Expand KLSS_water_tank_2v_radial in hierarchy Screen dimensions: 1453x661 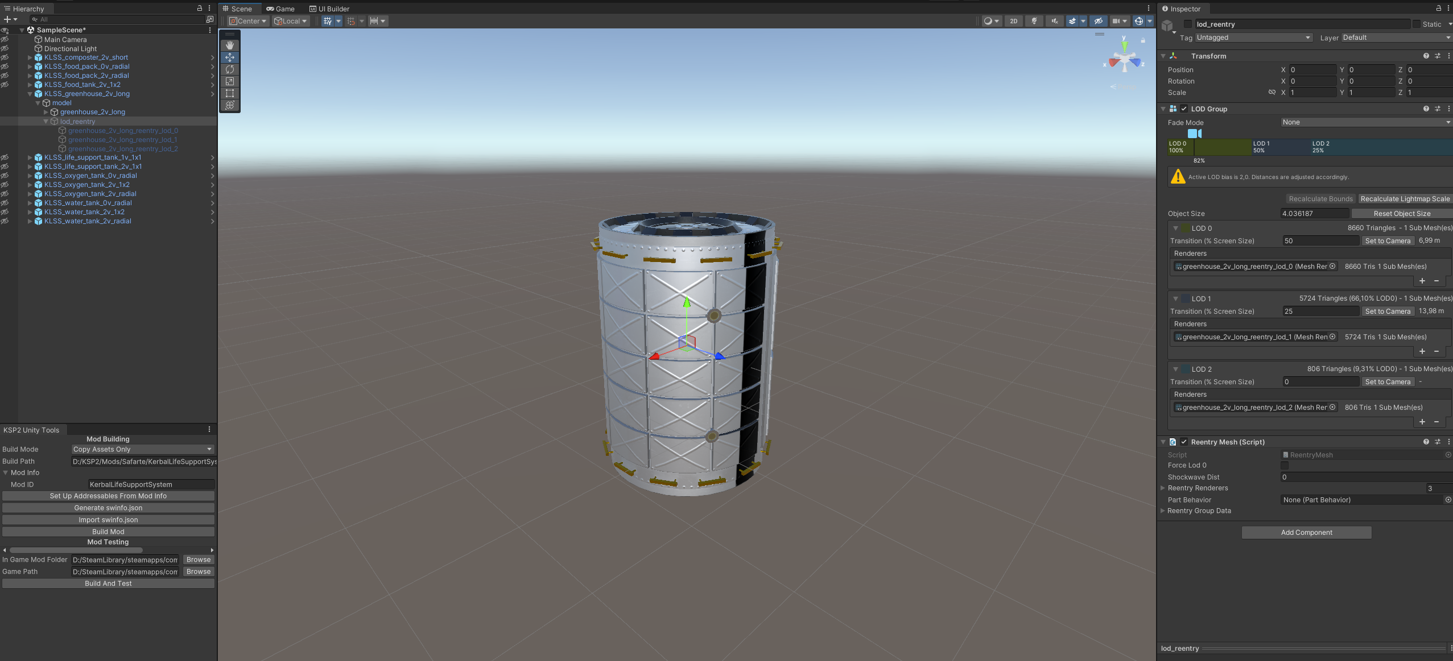click(30, 222)
